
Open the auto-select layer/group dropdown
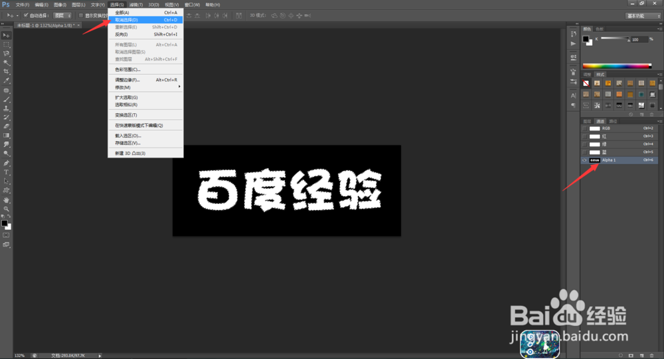62,16
